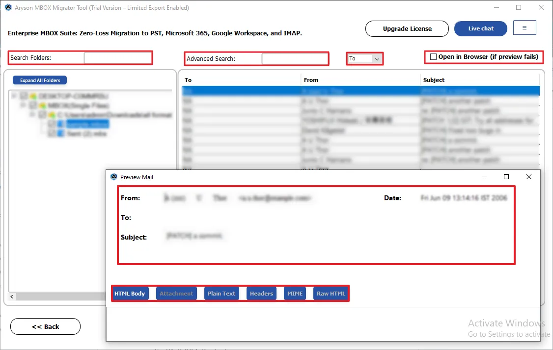This screenshot has height=350, width=553.
Task: Click the Date value in Preview Mail
Action: 464,198
